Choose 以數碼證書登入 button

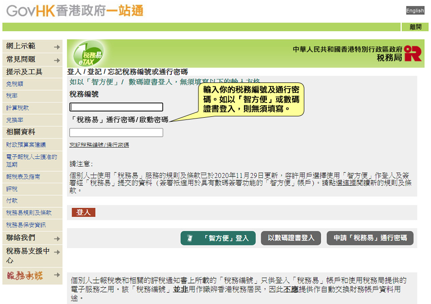point(291,238)
